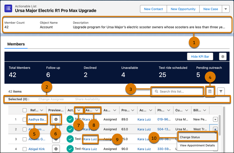Choose View Appointment Details menu item
Screen dimensions: 234x153
click(x=197, y=145)
